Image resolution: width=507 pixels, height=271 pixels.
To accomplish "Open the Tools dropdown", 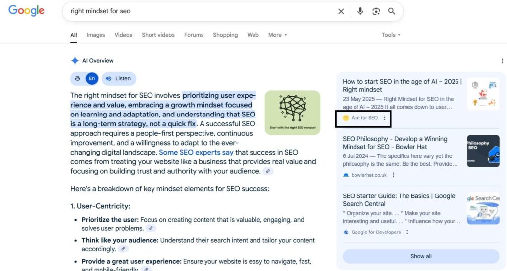I will click(x=391, y=35).
